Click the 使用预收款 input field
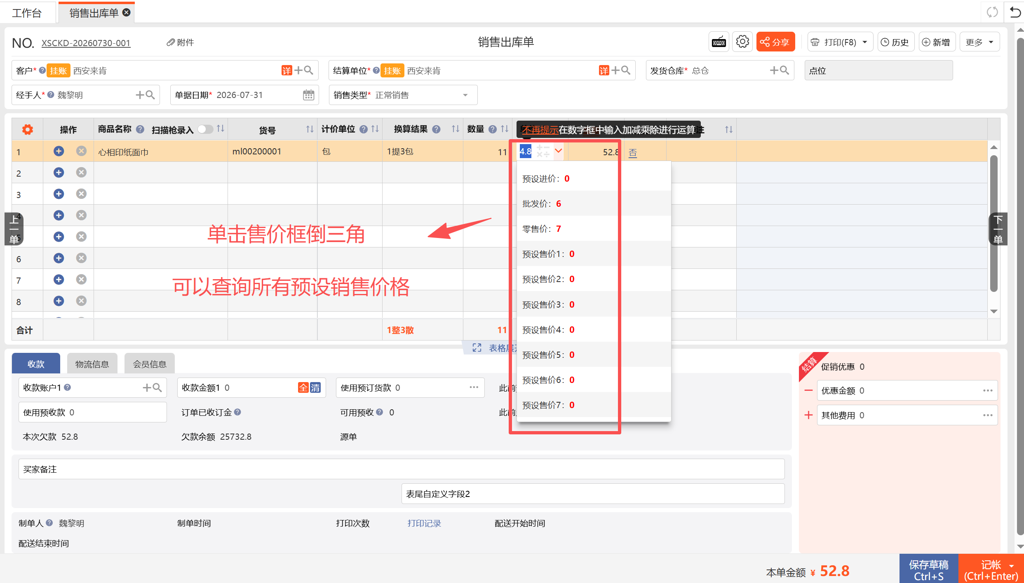1024x583 pixels. pyautogui.click(x=92, y=413)
